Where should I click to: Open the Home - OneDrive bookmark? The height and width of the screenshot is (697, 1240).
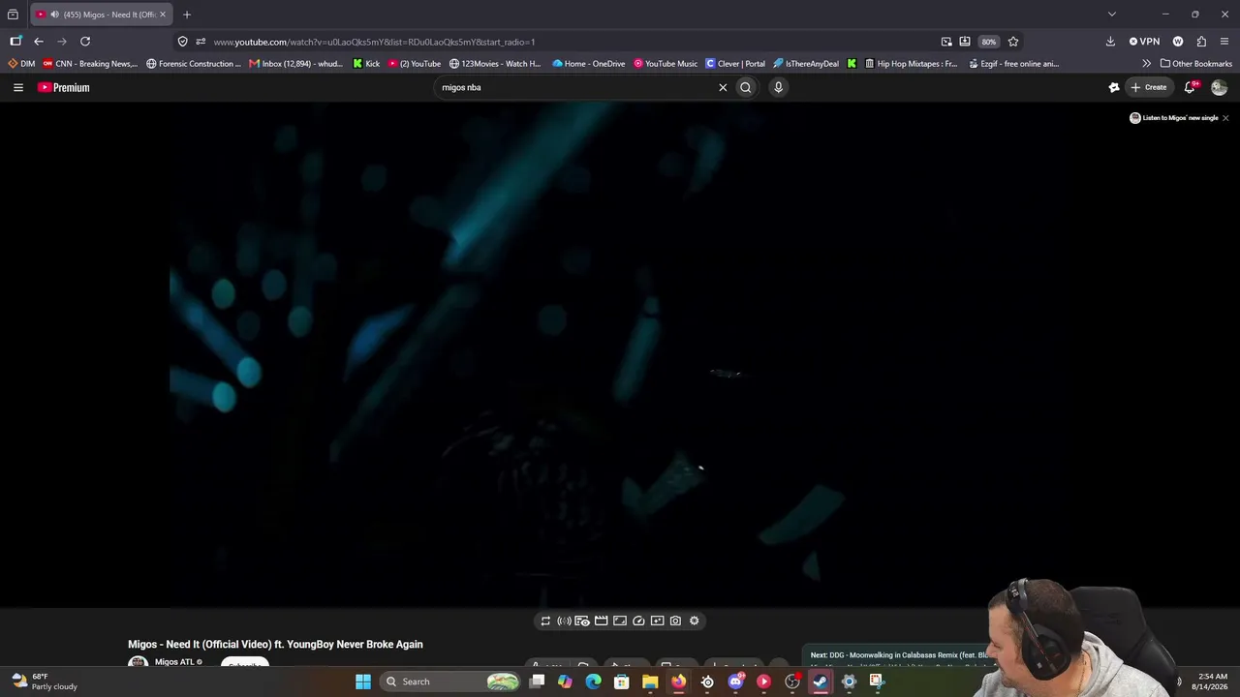589,64
